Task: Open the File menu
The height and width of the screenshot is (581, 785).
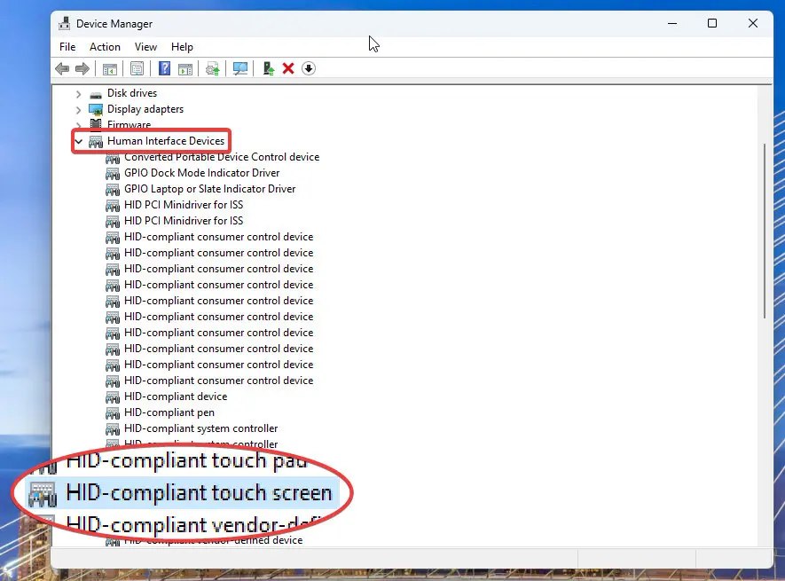Action: point(67,47)
